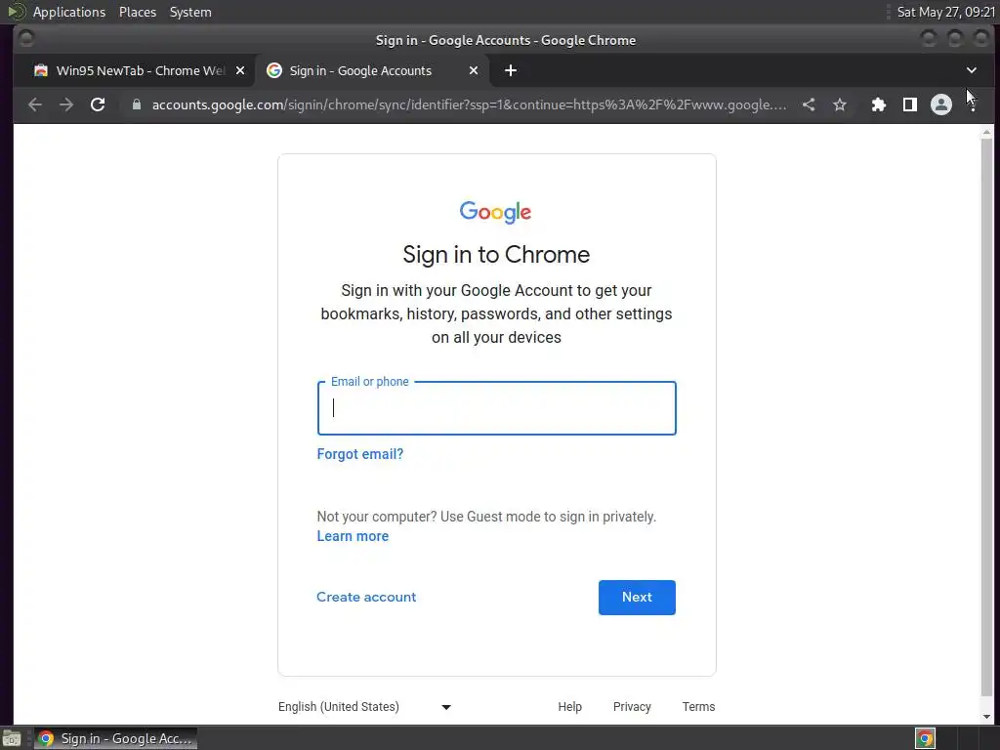Click the scrollbar down arrow
This screenshot has height=750, width=1000.
tap(986, 717)
